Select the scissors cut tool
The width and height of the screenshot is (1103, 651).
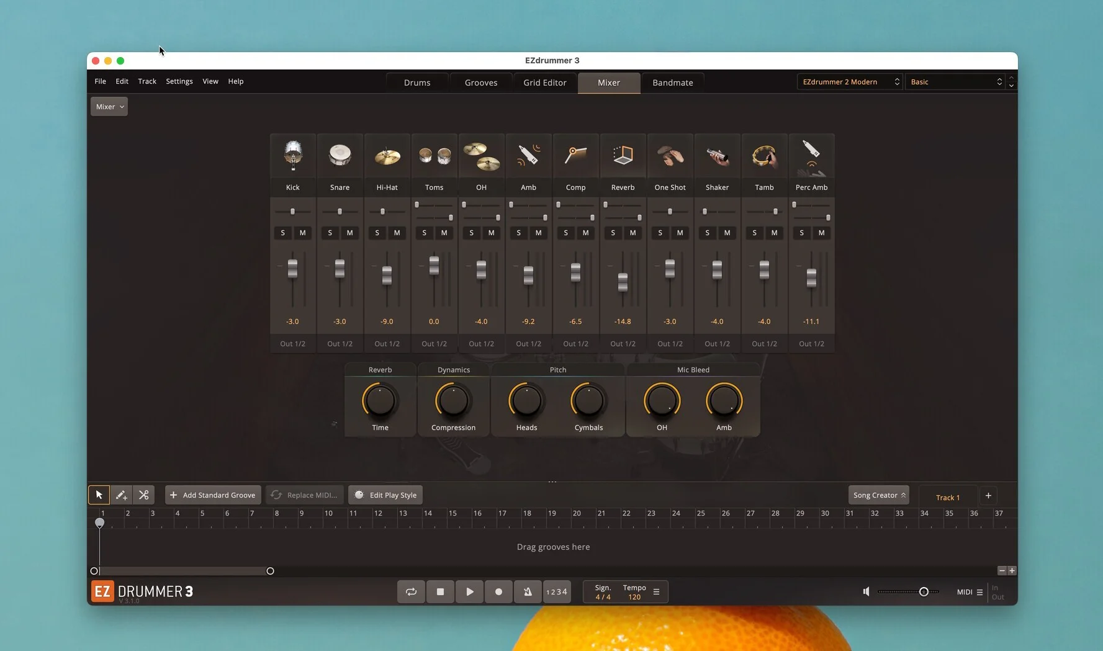coord(143,495)
